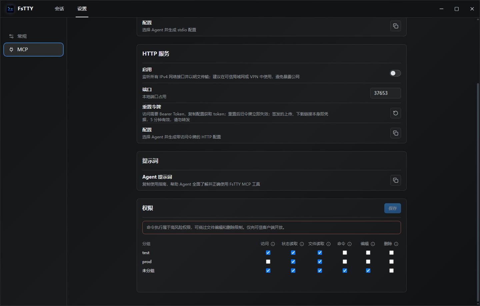The image size is (480, 306).
Task: Enable the HTTP service toggle
Action: 395,73
